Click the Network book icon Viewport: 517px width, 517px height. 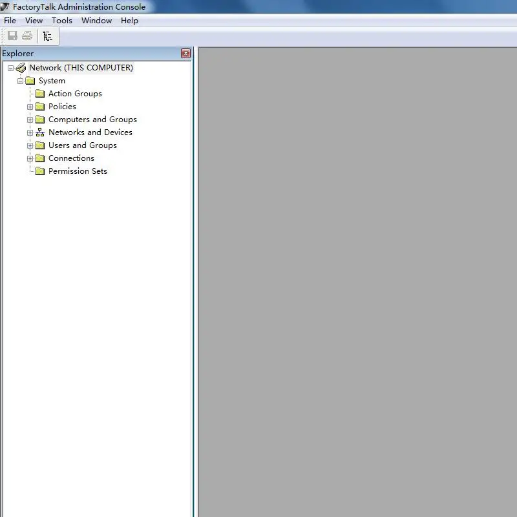tap(21, 68)
